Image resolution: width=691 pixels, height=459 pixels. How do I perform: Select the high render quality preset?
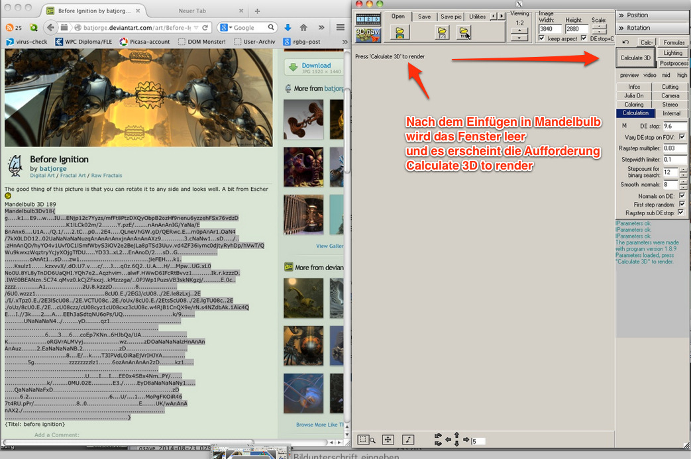682,75
